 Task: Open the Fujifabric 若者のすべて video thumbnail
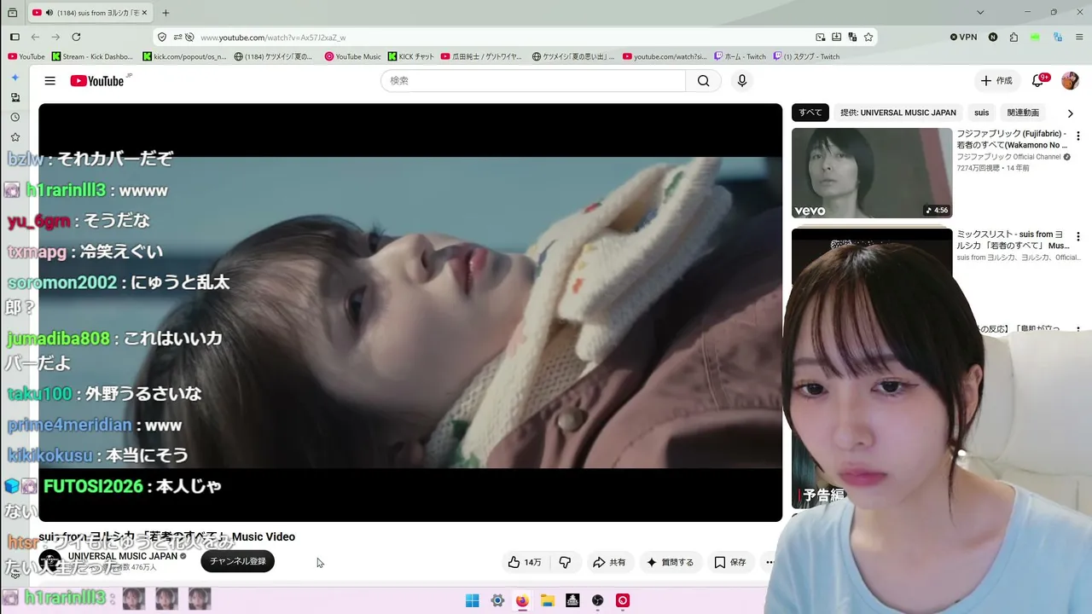pos(872,173)
